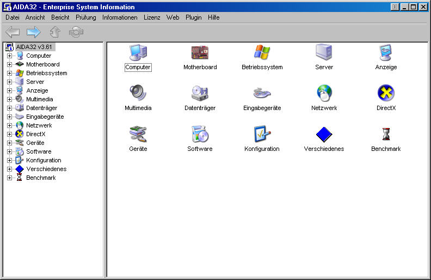Open the Betriebssystem Windows flag icon
The height and width of the screenshot is (280, 431).
click(x=262, y=53)
